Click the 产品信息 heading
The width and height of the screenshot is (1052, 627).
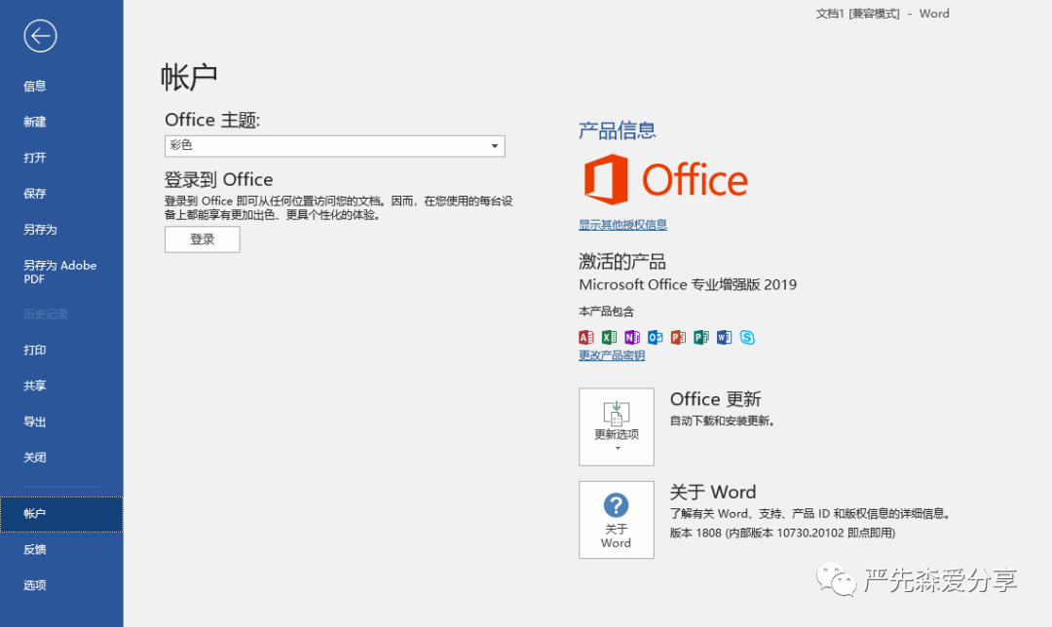tap(618, 130)
